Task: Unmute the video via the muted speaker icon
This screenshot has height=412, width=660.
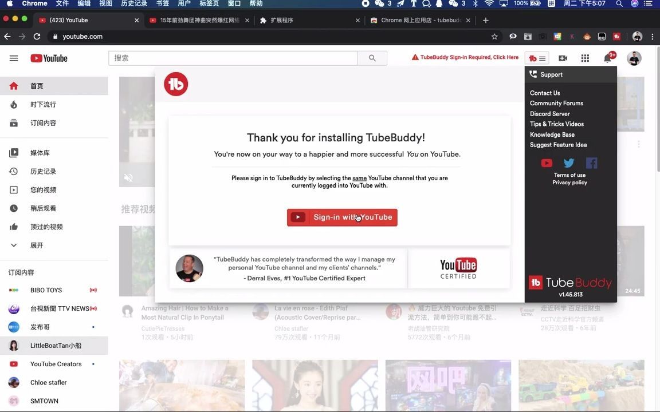Action: click(128, 178)
